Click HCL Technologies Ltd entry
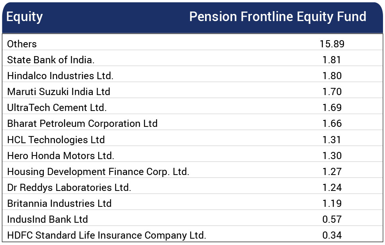Screen dimensions: 385x245 coord(56,140)
